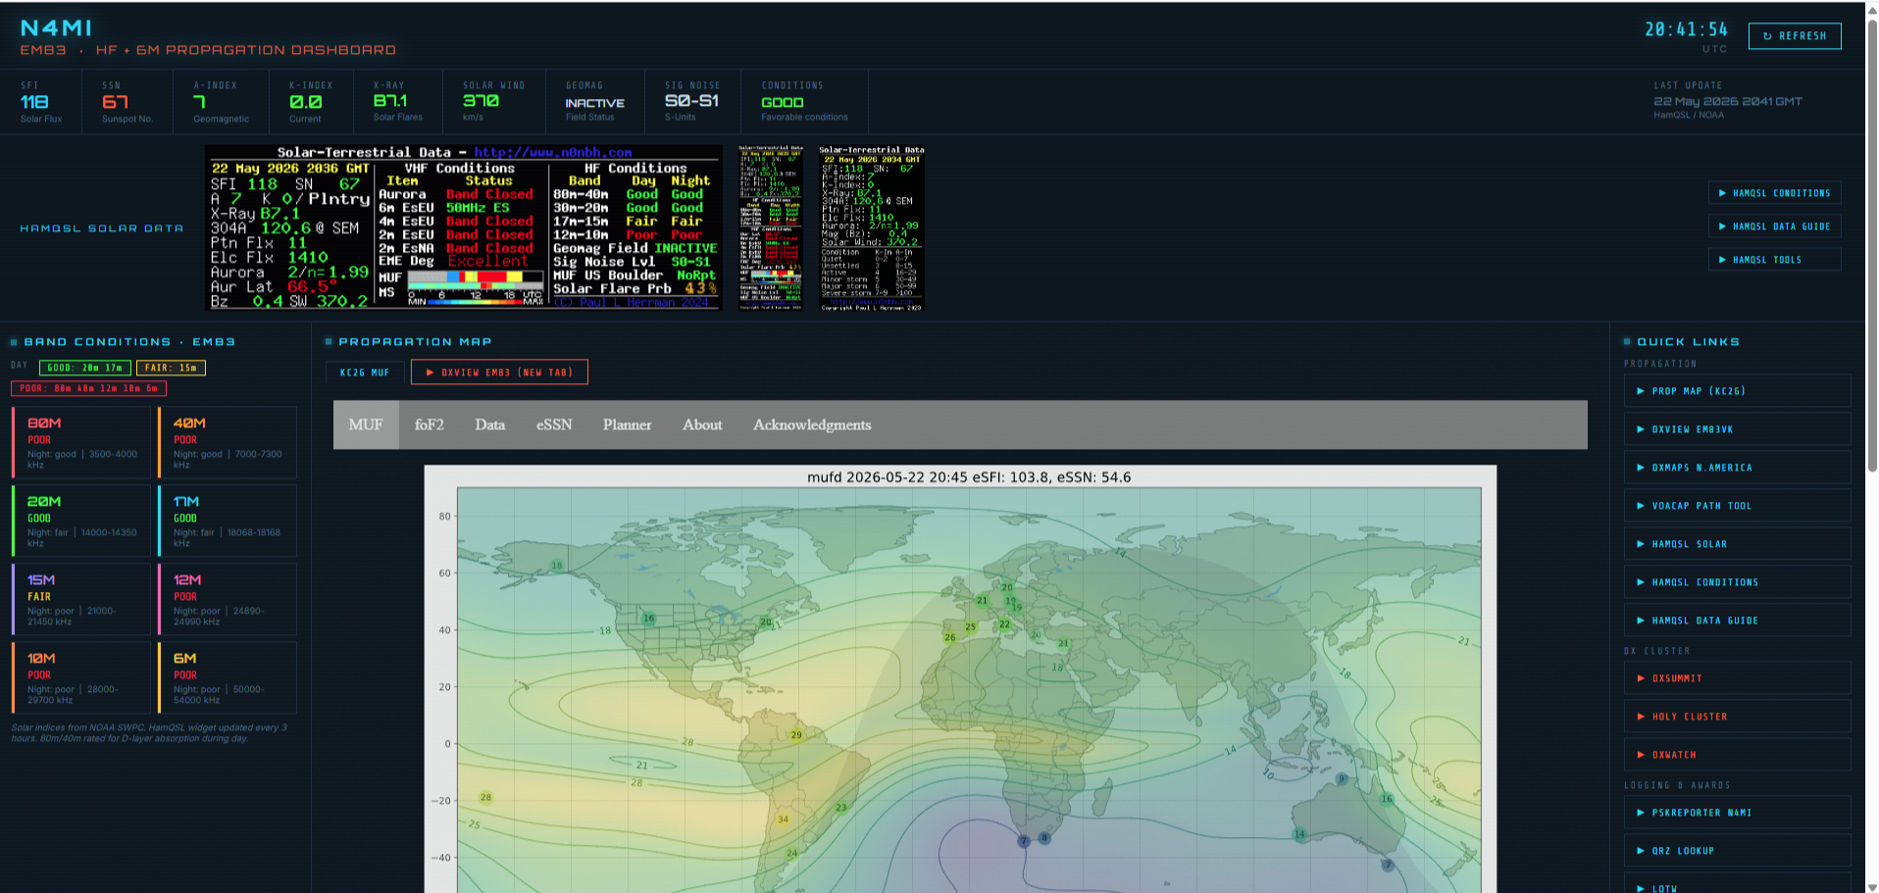Click the A-Index 7 value
The height and width of the screenshot is (893, 1879).
(x=200, y=102)
